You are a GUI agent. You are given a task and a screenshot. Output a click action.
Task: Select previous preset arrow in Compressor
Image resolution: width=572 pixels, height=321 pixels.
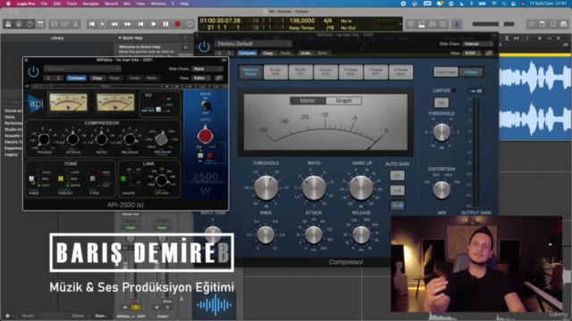219,53
